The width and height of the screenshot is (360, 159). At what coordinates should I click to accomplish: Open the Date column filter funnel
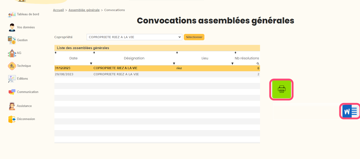(x=91, y=64)
